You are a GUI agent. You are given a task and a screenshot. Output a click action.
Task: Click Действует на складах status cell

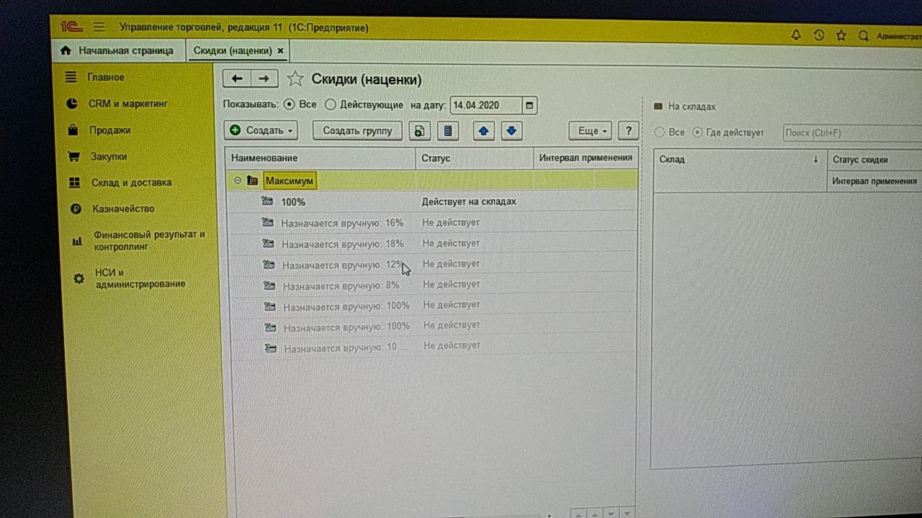point(469,201)
